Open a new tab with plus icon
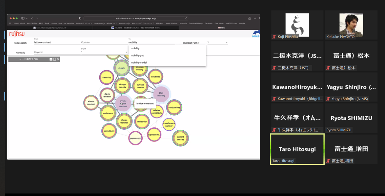Viewport: 385px width, 196px height. point(255,18)
